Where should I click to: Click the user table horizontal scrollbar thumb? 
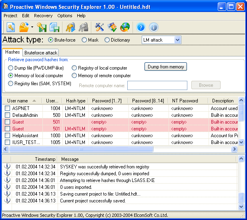click(81, 149)
